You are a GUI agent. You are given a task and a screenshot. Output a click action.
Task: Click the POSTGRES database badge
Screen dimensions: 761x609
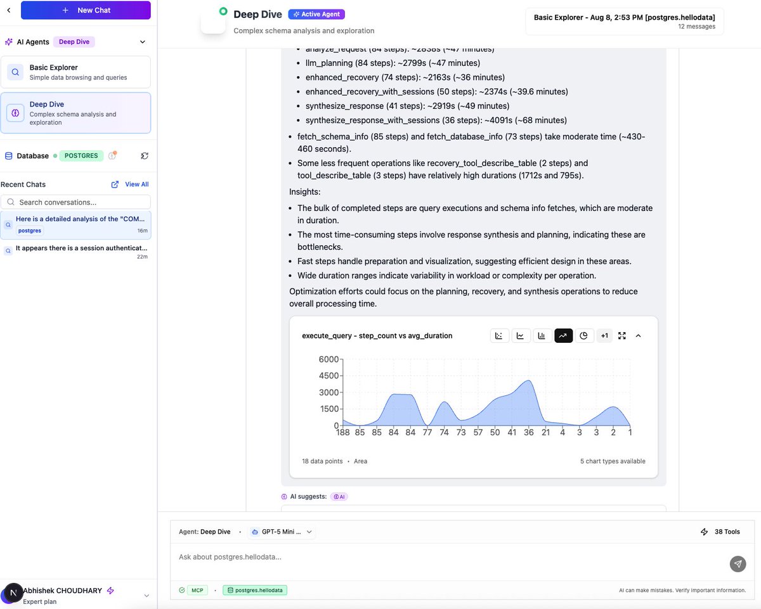[x=81, y=155]
